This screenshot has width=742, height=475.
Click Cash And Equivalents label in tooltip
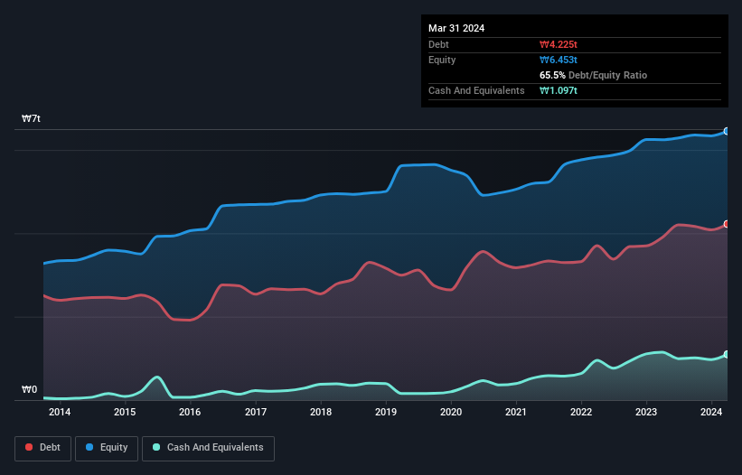476,90
